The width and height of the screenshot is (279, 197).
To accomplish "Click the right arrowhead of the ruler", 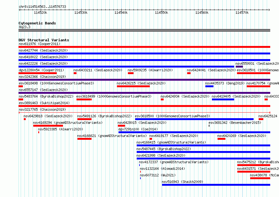I will tap(269, 10).
